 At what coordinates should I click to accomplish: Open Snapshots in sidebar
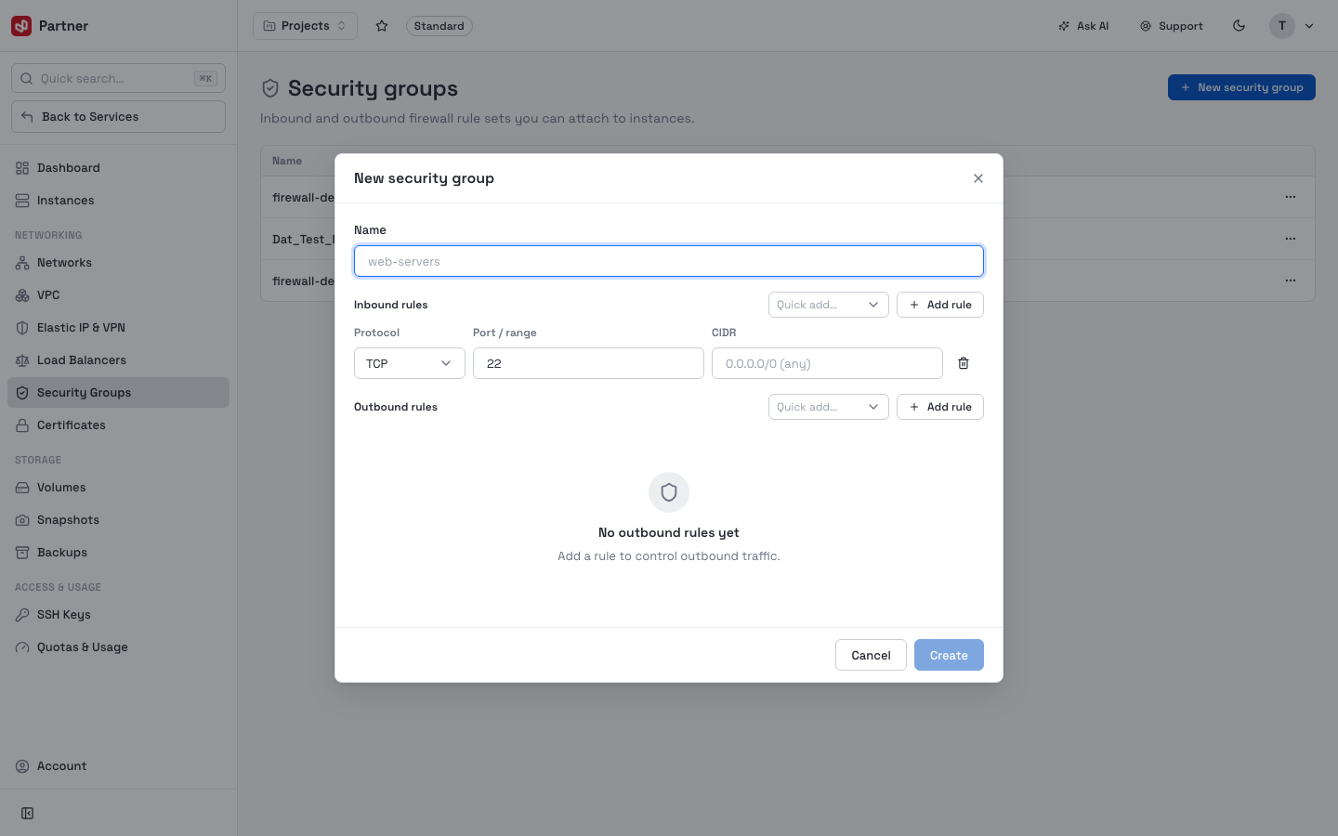coord(118,520)
